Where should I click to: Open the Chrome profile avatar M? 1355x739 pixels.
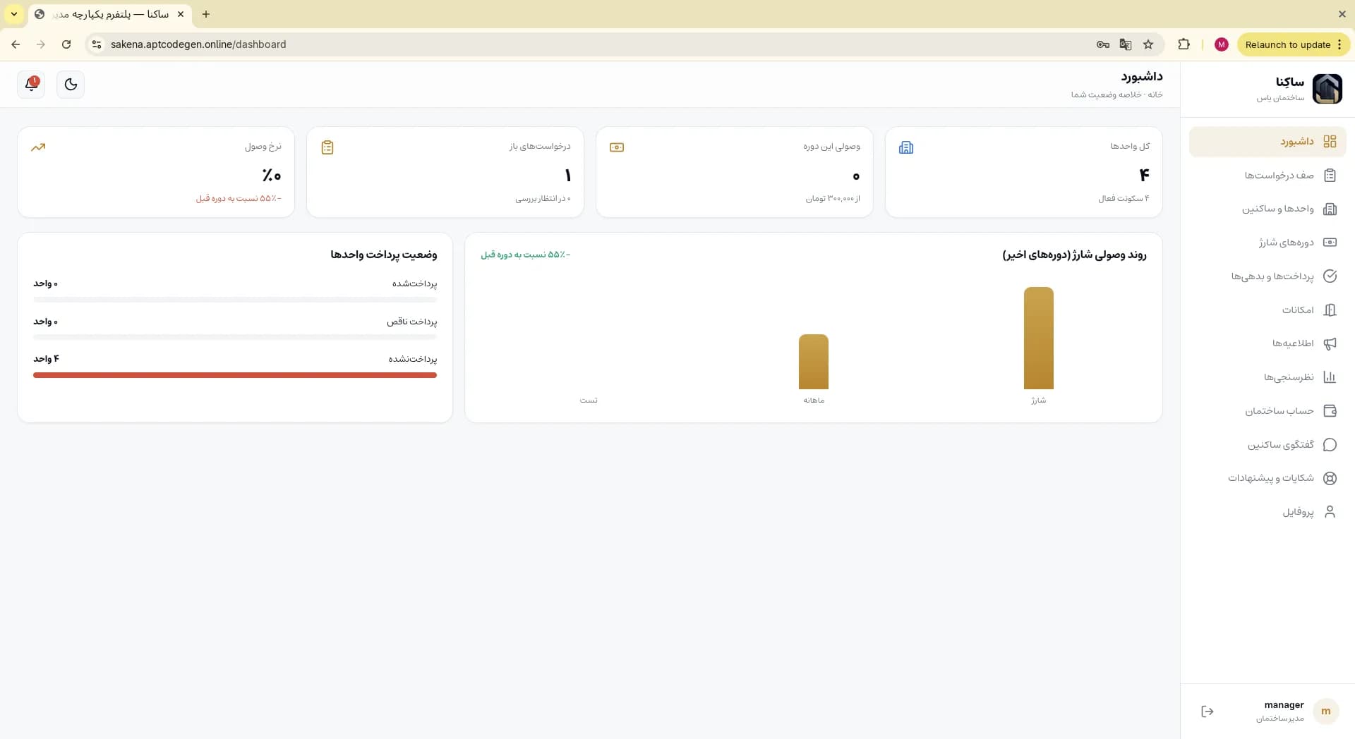pos(1222,44)
